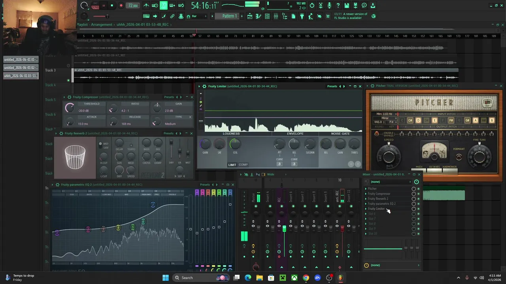Expand the Fruity Reeverb 2 window menu arrow

57,133
